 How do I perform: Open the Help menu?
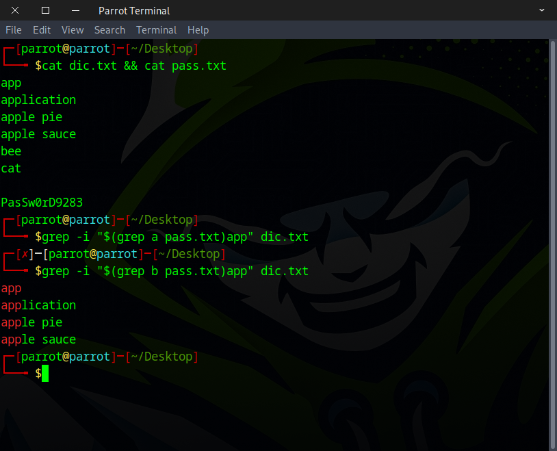pos(198,30)
